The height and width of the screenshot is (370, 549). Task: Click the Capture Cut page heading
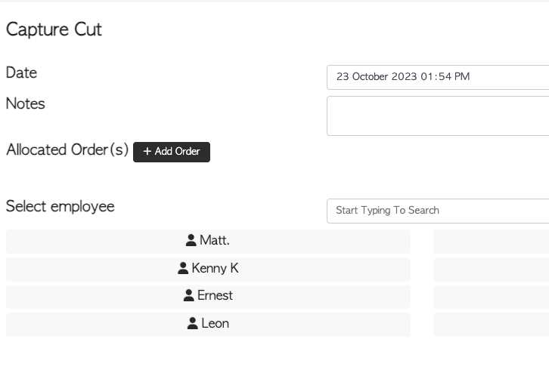[54, 29]
